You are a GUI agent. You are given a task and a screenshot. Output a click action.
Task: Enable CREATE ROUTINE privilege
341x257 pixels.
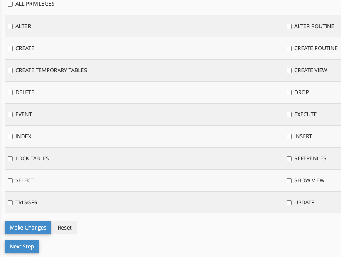pyautogui.click(x=289, y=49)
